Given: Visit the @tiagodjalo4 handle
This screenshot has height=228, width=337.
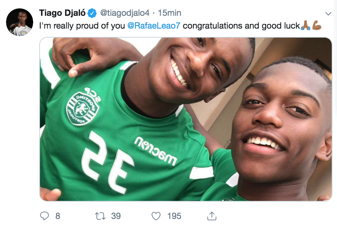Looking at the screenshot, I should 124,13.
